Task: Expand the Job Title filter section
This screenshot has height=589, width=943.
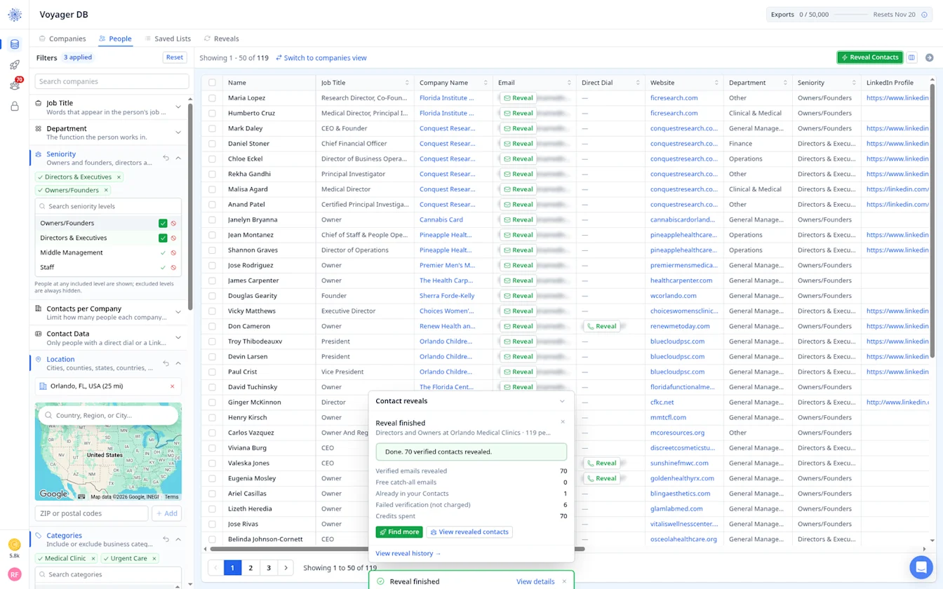Action: [x=178, y=107]
